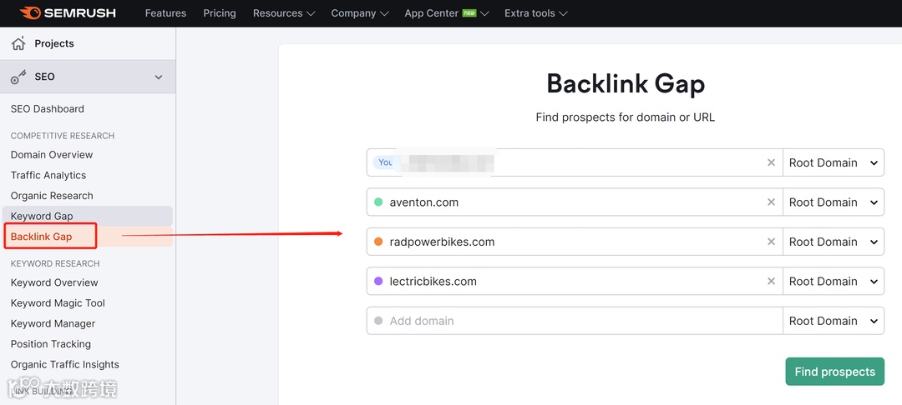The width and height of the screenshot is (902, 405).
Task: Open Traffic Analytics tool
Action: [x=48, y=175]
